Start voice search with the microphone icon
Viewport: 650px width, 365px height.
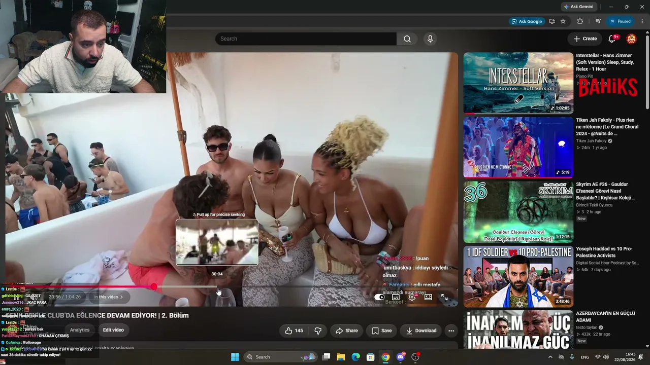[430, 39]
